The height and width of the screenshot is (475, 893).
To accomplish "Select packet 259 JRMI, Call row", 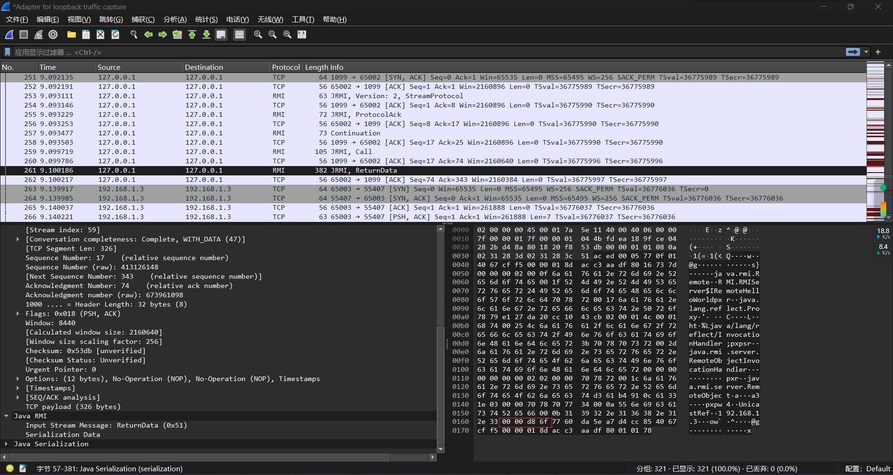I will click(x=433, y=152).
